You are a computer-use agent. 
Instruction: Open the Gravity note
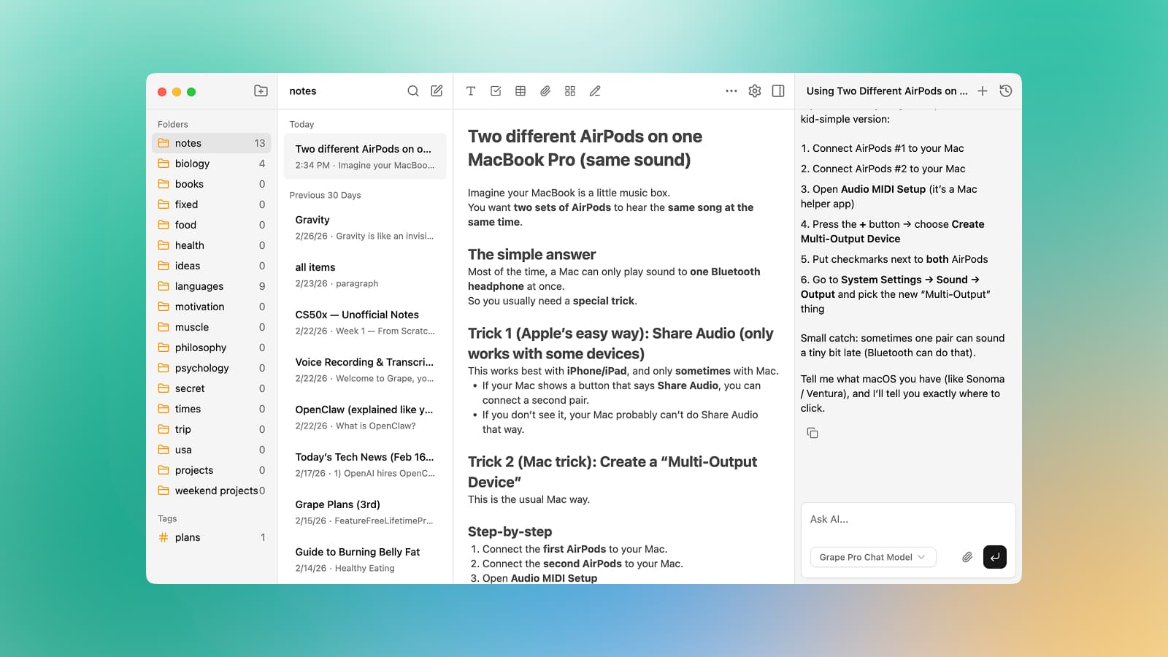click(365, 227)
